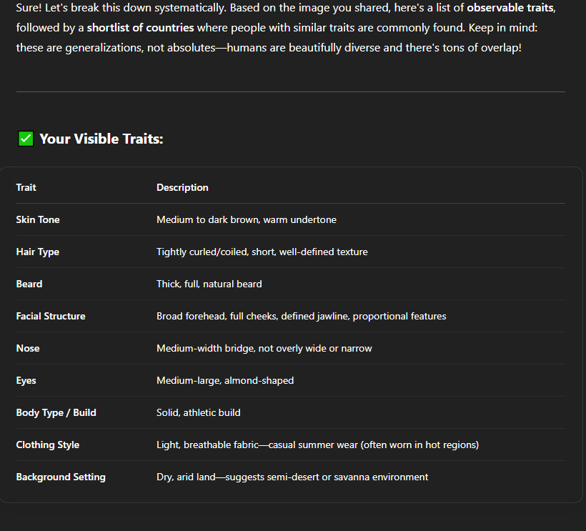586x531 pixels.
Task: Select the 'Nose' row label
Action: click(28, 348)
